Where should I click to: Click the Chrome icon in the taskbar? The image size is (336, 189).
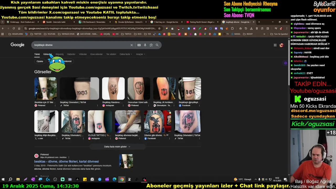122,179
